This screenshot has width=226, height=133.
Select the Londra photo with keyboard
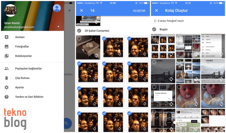tap(213, 71)
